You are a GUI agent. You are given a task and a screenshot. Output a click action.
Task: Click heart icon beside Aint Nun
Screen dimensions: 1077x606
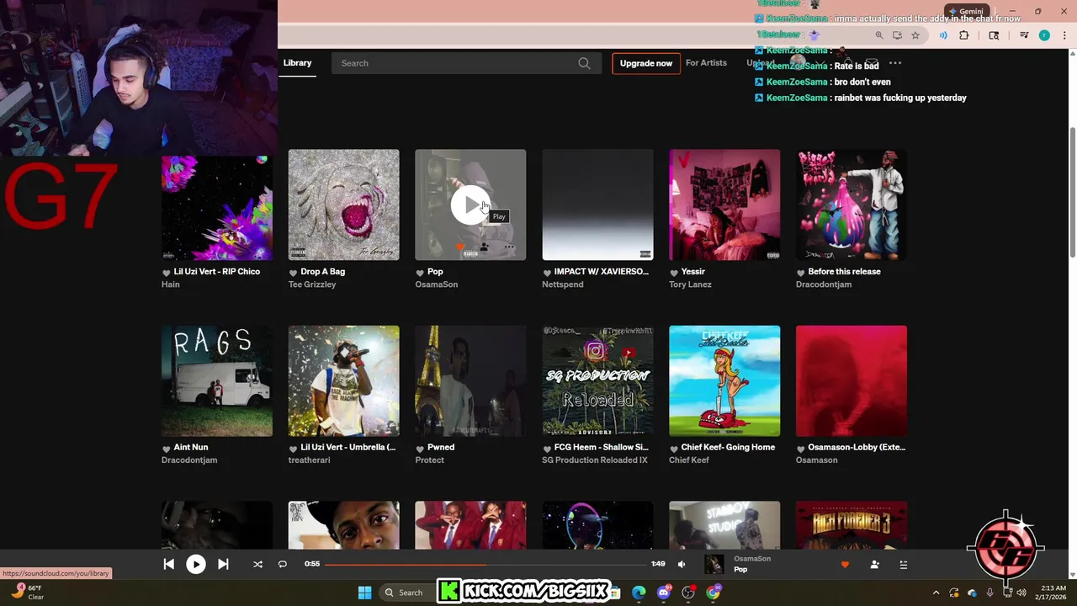(166, 449)
